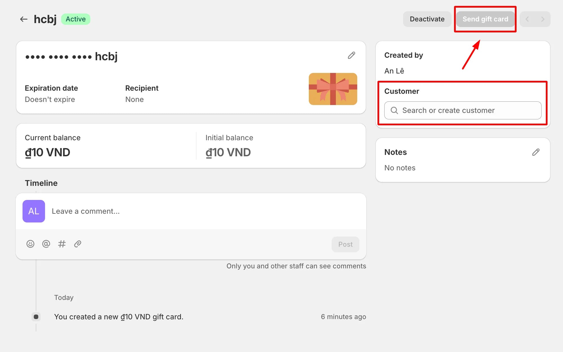Click the '6 minutes ago' timestamp
Screen dimensions: 563x352
coord(343,317)
